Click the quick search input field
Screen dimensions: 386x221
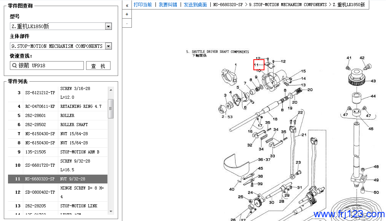50,66
